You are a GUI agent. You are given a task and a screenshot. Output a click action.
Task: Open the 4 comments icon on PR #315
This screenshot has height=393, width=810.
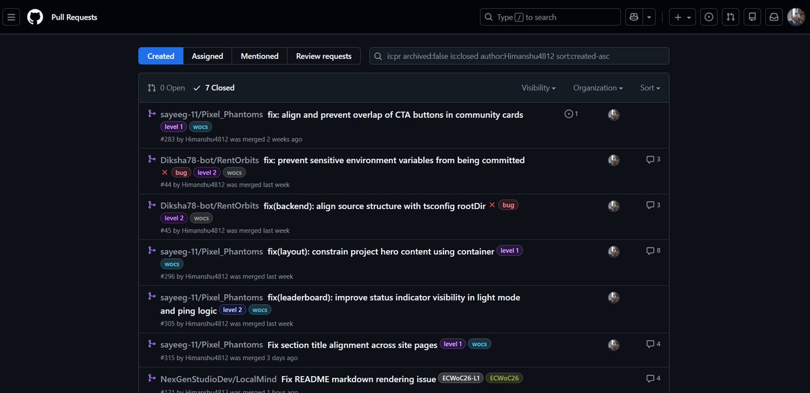[653, 344]
